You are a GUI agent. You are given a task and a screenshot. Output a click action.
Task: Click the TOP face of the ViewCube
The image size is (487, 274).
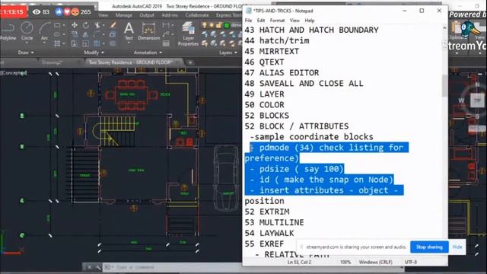point(478,100)
